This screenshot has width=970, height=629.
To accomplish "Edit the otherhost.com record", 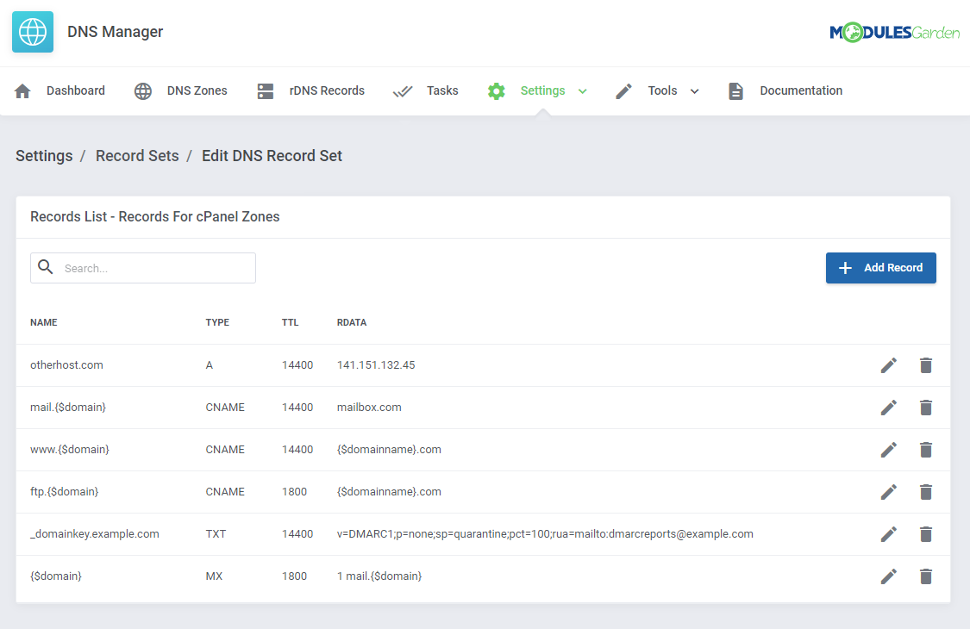I will (889, 365).
